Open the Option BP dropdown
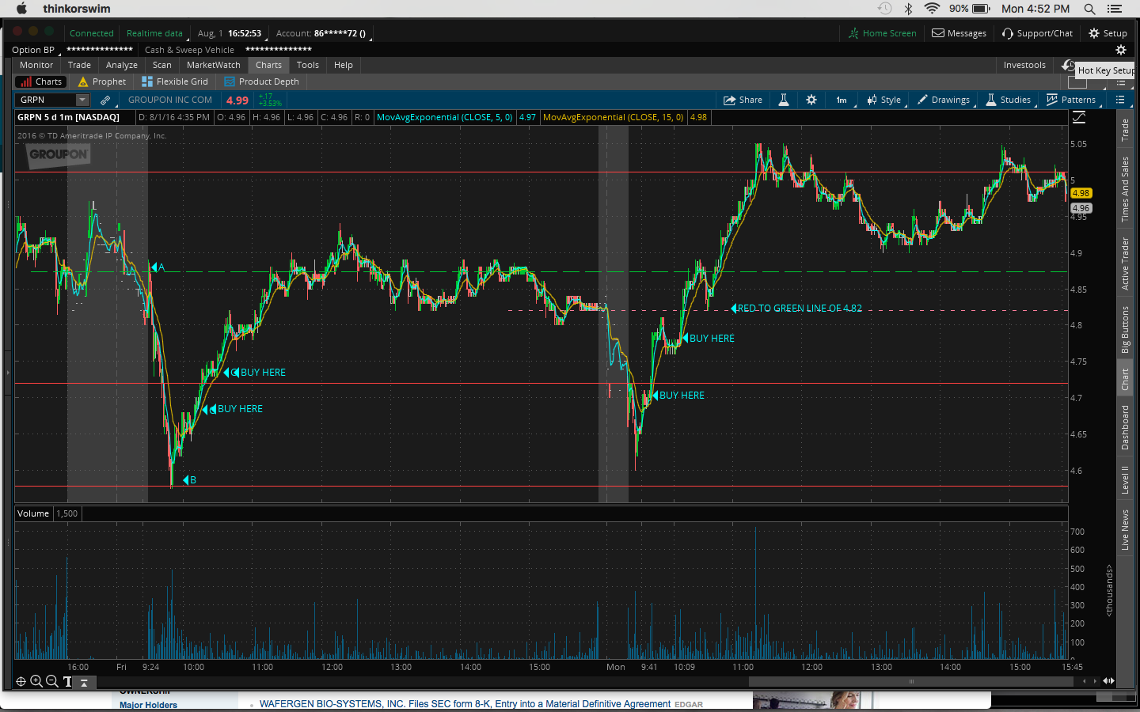Screen dimensions: 1140x712 35,50
